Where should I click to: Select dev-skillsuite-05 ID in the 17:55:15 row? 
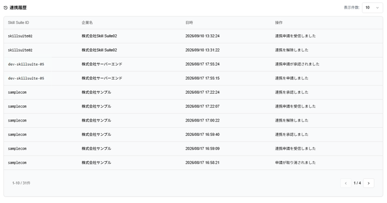click(x=26, y=78)
